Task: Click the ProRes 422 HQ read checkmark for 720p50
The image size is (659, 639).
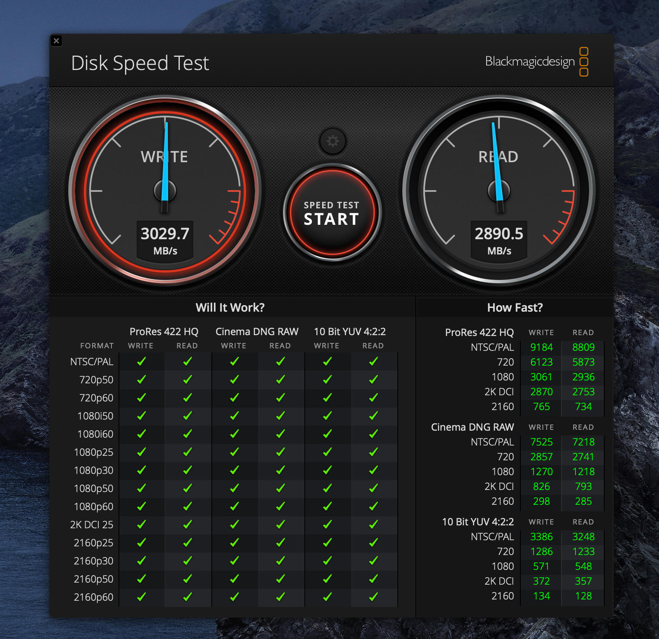Action: click(x=187, y=379)
